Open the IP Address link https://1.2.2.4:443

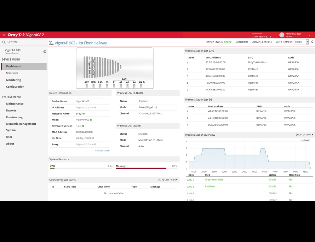click(x=86, y=107)
